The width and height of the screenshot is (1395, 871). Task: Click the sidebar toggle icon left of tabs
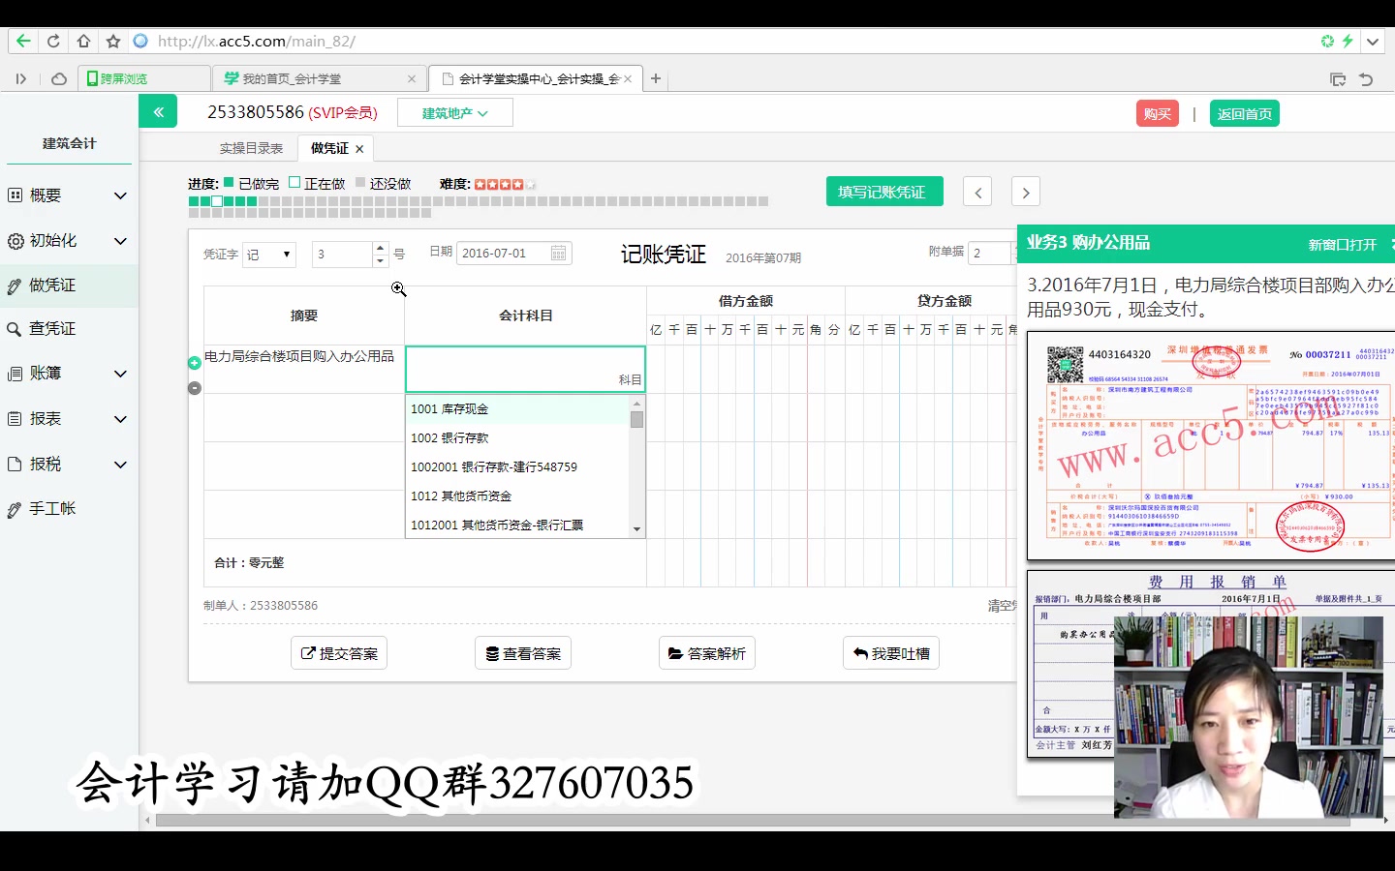[x=20, y=78]
